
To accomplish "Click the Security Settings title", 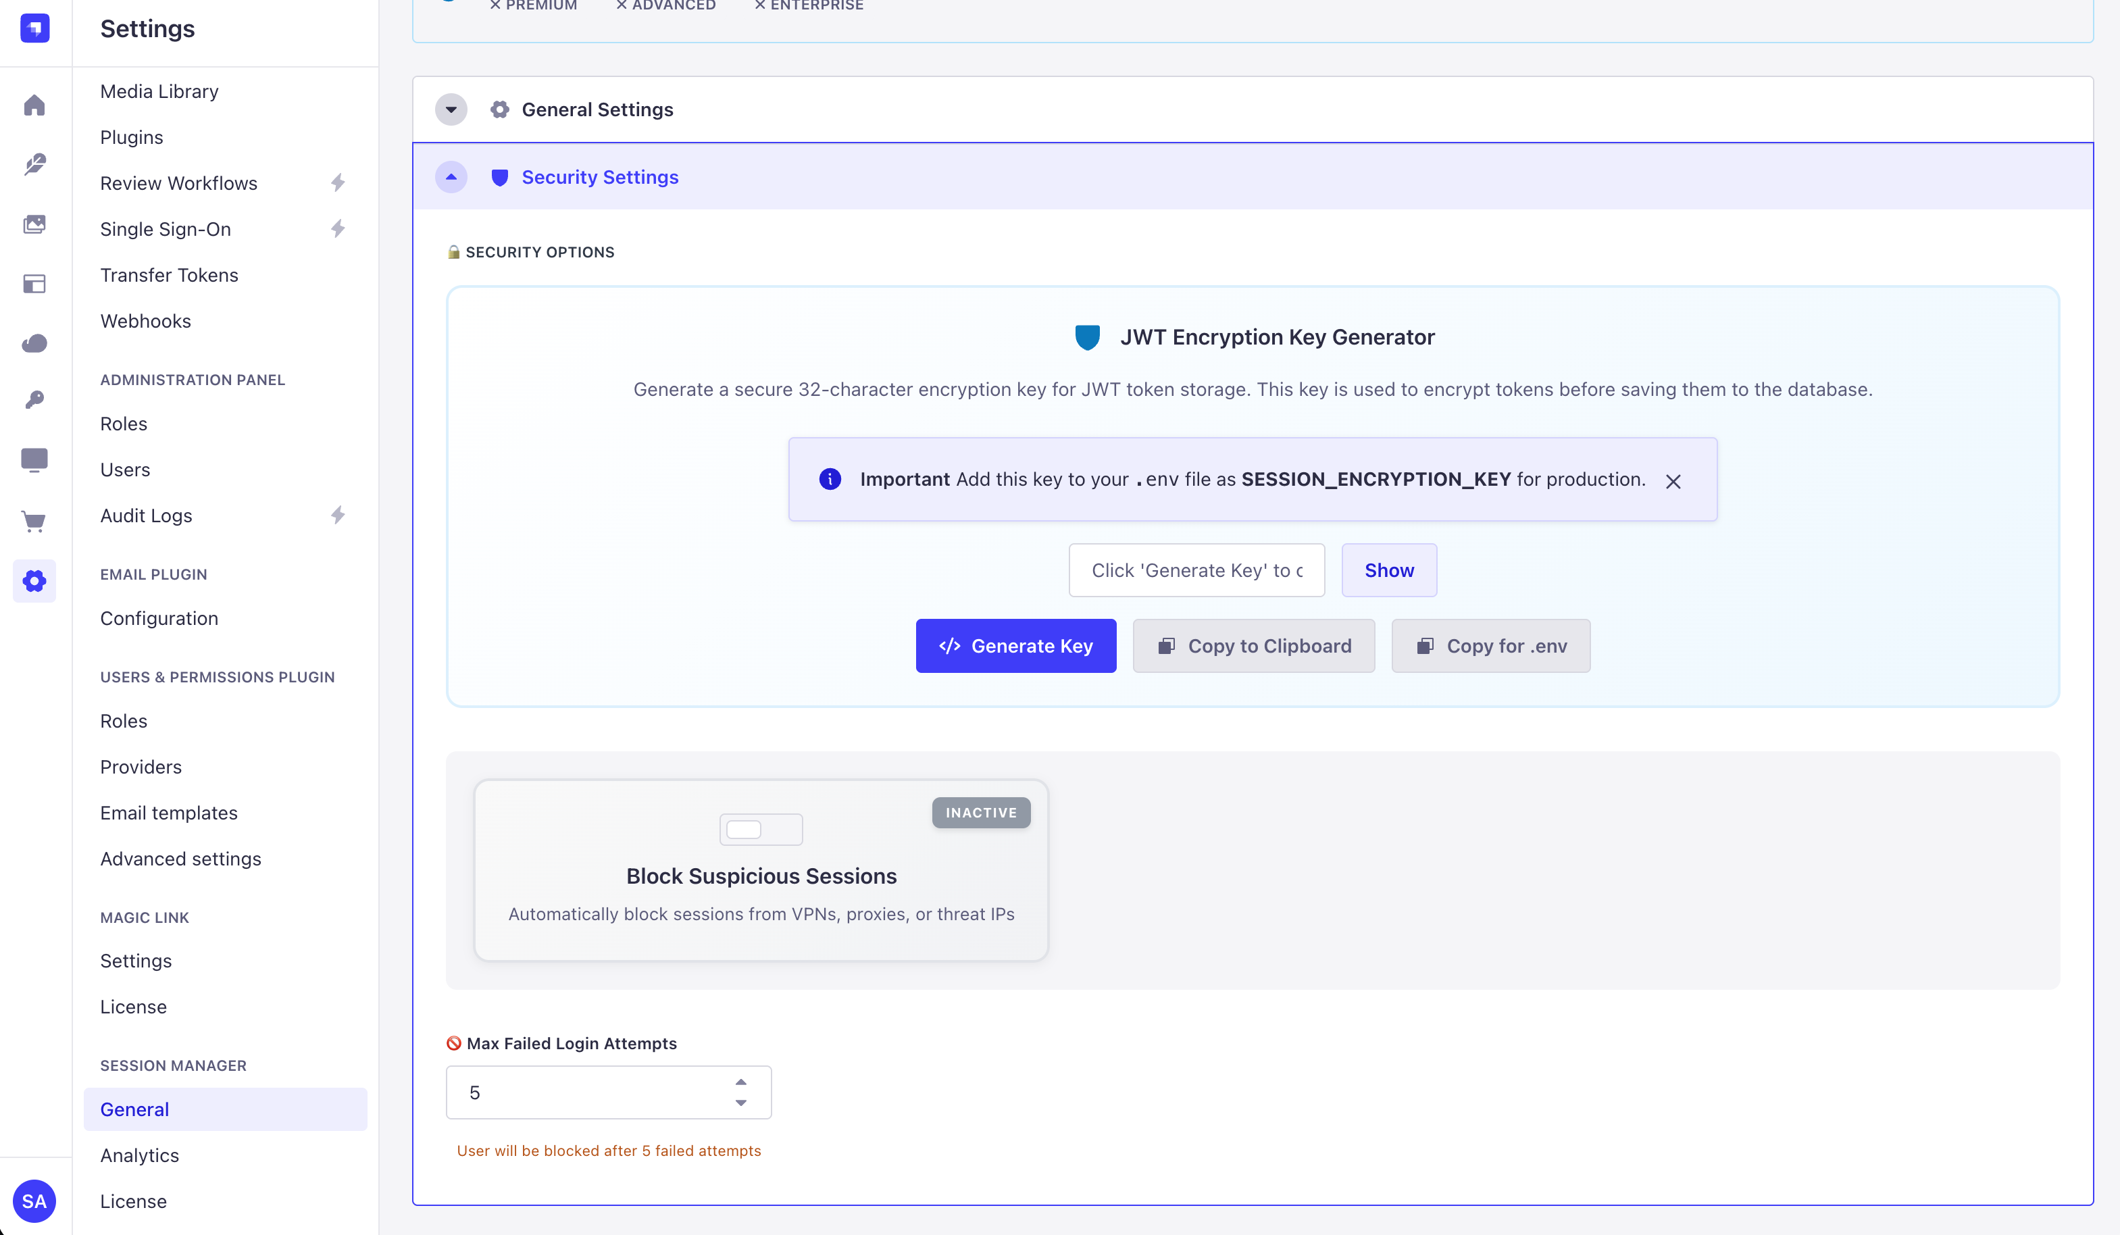I will 600,176.
